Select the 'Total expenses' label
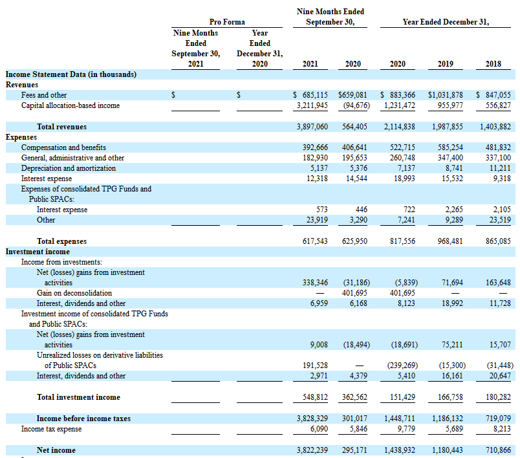This screenshot has width=520, height=458. pos(61,241)
